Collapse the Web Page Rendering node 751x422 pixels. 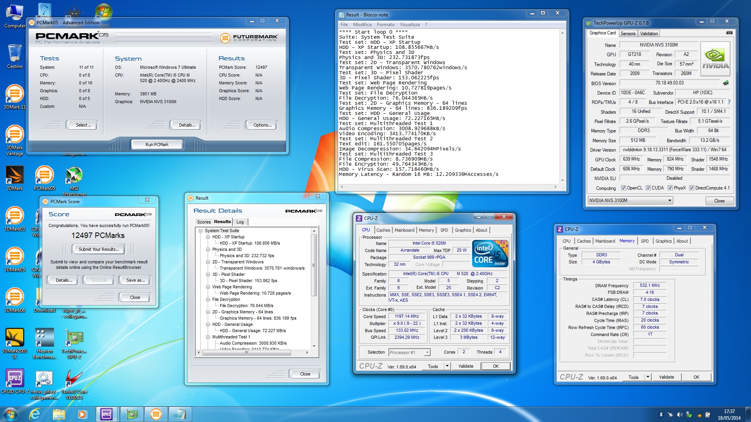tap(208, 287)
